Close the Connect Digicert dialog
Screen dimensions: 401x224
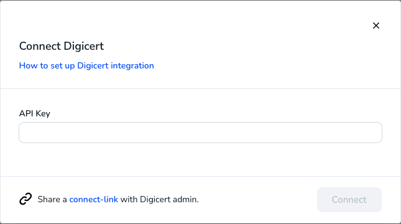376,26
